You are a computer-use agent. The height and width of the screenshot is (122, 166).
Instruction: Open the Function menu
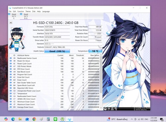click(x=21, y=11)
